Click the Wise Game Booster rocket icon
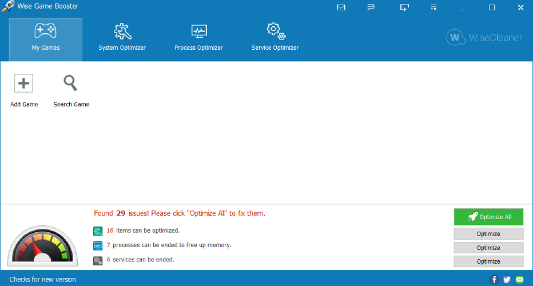Screen dimensions: 533x286 click(8, 6)
